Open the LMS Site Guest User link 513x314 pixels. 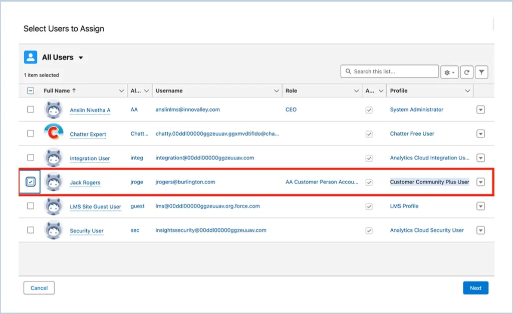[x=96, y=206]
